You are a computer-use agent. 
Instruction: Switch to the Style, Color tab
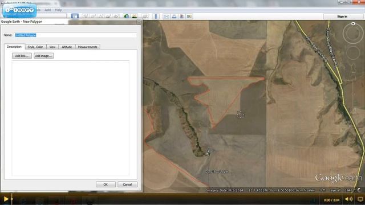coord(35,47)
